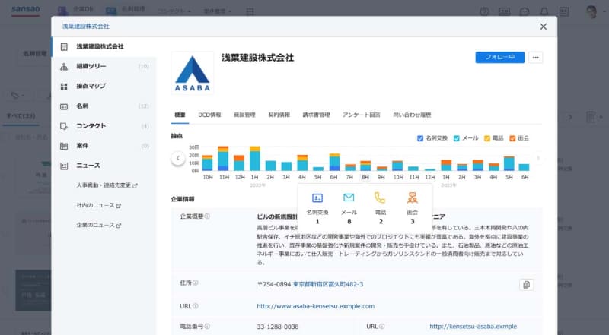
Task: Open http://kensetsu-asaba.exmple URL link
Action: (x=473, y=327)
